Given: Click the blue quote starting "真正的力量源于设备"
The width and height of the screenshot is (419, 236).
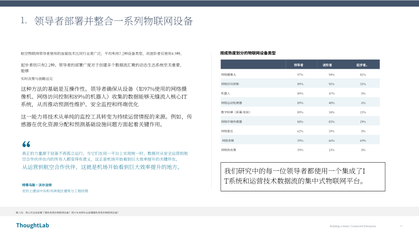Looking at the screenshot, I should coord(105,156).
